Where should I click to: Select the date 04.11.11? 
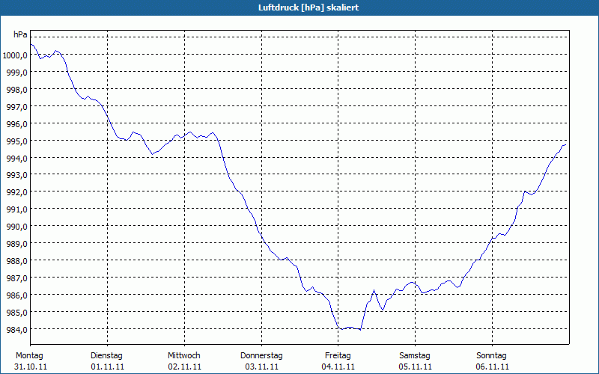pyautogui.click(x=338, y=367)
